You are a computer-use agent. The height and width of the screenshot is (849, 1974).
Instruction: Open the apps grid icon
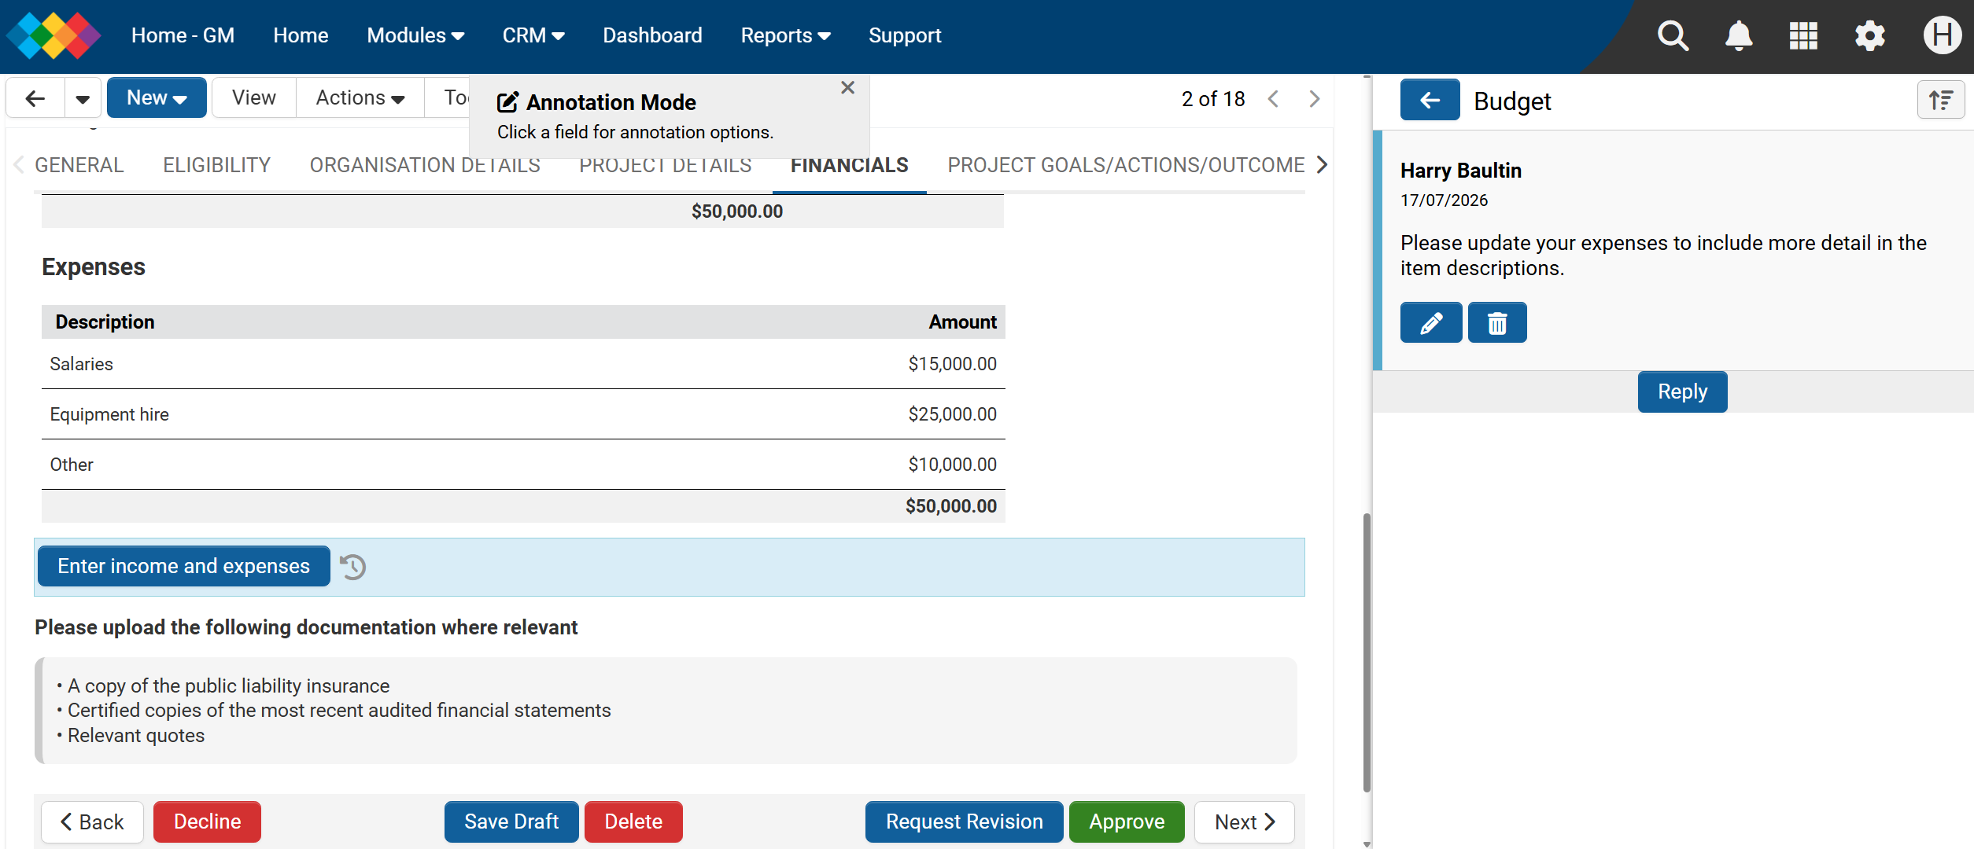coord(1803,36)
